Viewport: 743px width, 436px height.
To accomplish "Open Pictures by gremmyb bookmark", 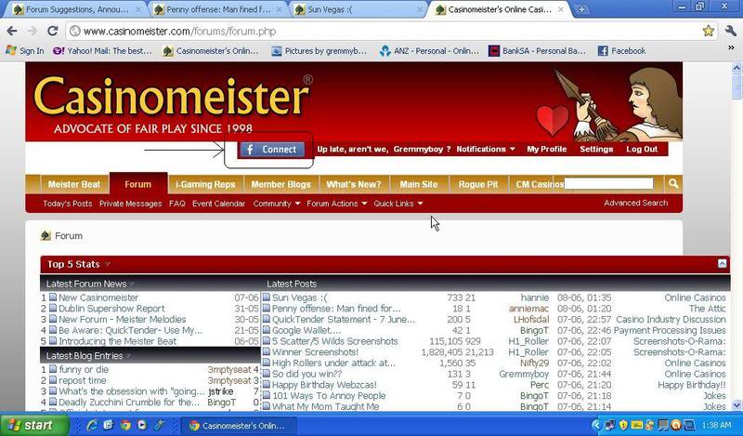I will coord(319,51).
